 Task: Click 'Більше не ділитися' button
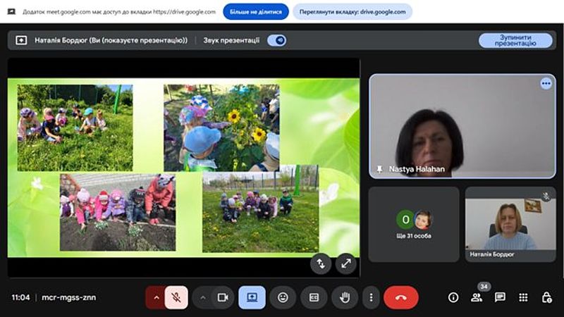click(256, 12)
